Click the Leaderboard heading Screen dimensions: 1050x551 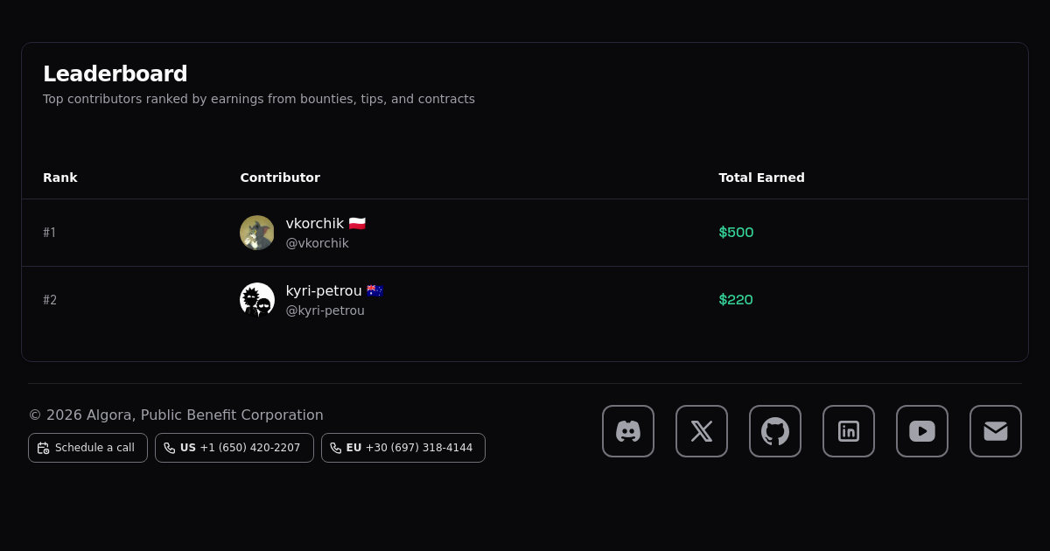pos(115,74)
